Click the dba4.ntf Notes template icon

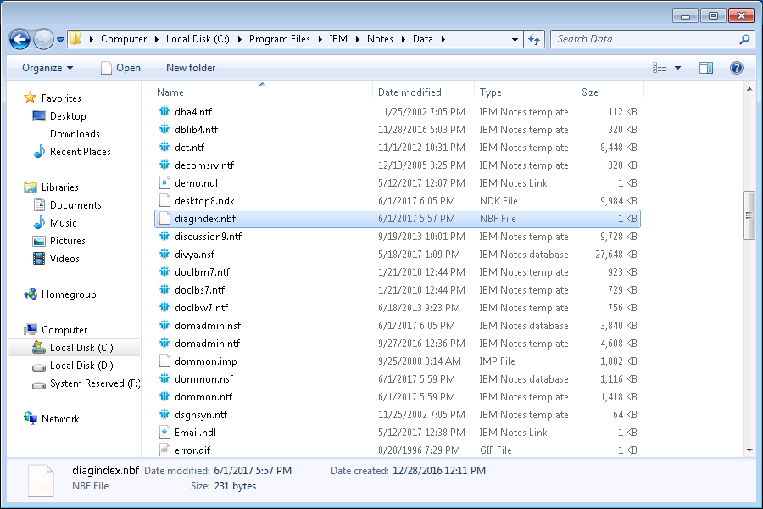[x=164, y=111]
